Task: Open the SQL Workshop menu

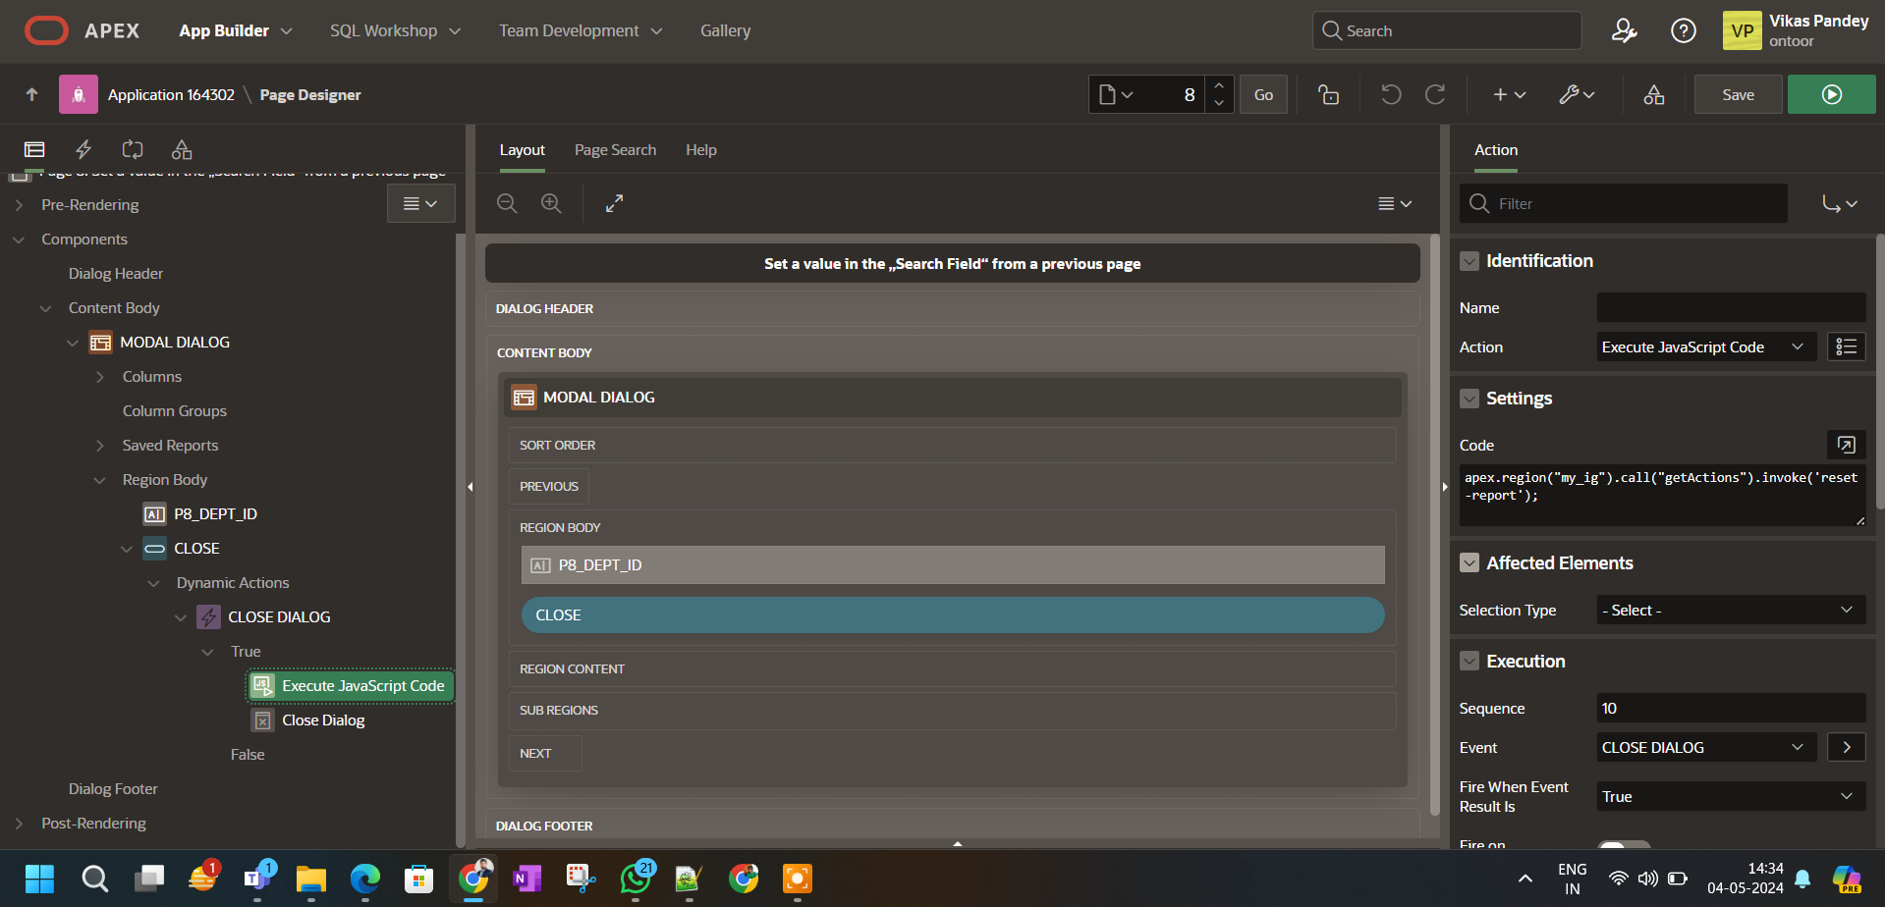Action: tap(394, 30)
